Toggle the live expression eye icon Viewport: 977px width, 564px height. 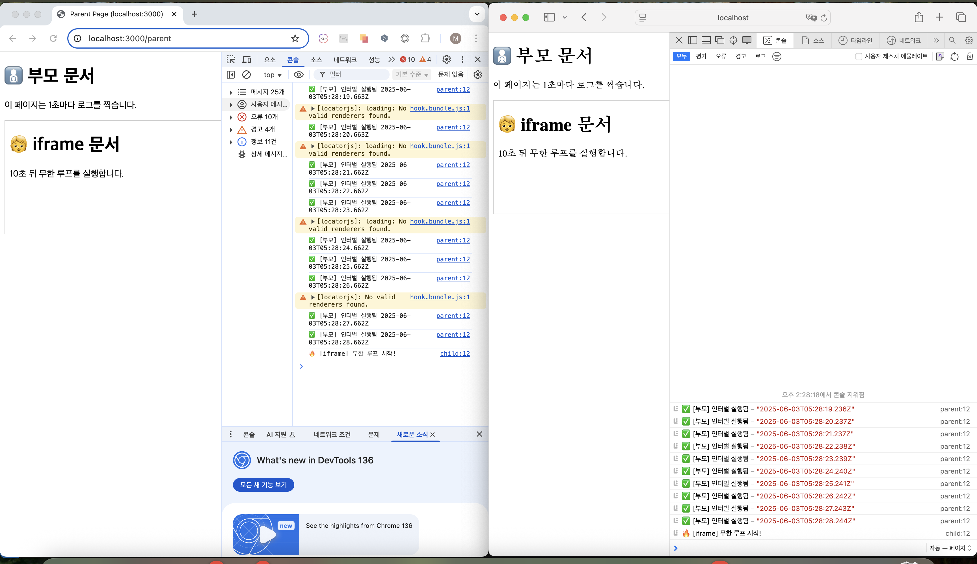tap(299, 74)
